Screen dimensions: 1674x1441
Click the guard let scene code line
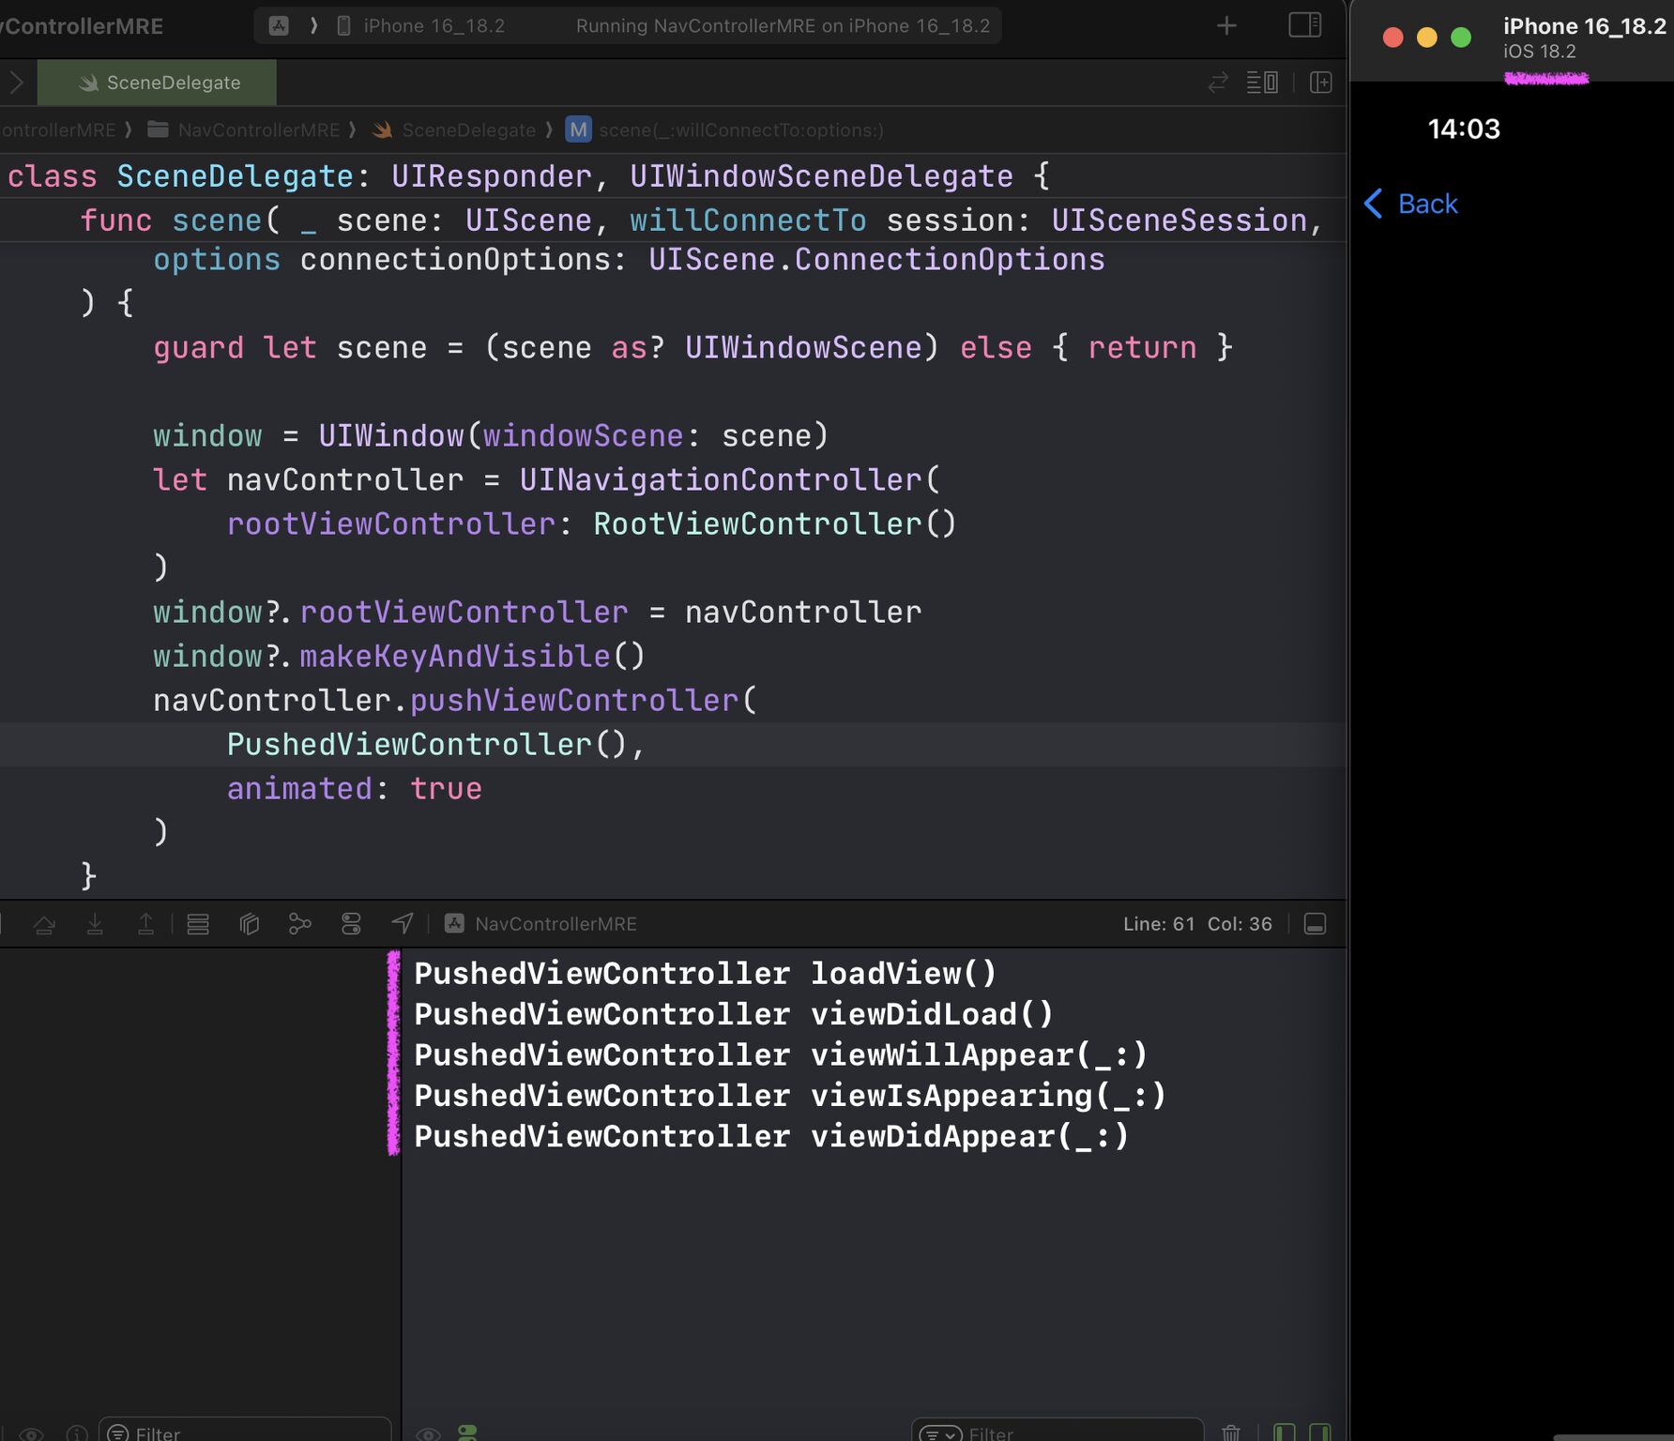tap(693, 347)
